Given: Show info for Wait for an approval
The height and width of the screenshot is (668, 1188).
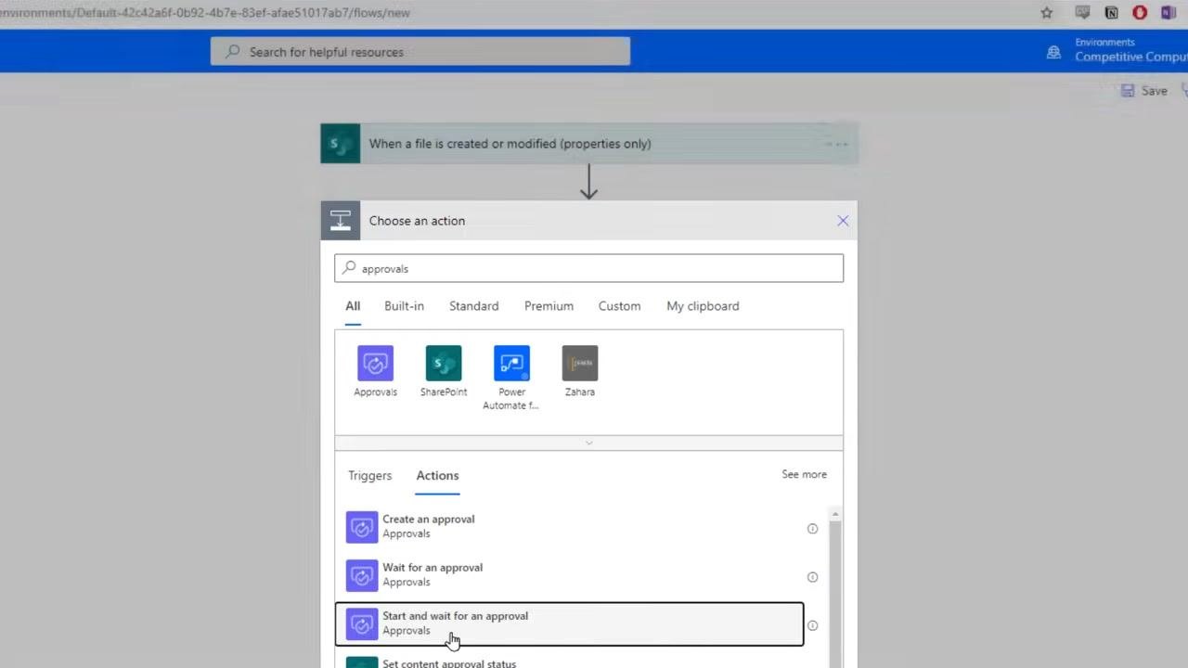Looking at the screenshot, I should click(812, 577).
